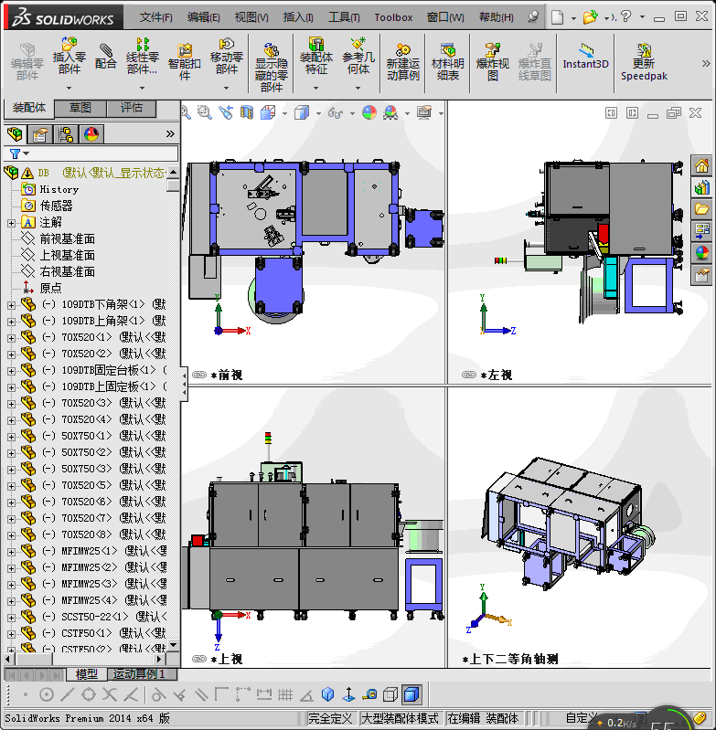The width and height of the screenshot is (716, 730).
Task: Click 大型装配体模式 in status bar
Action: [x=400, y=718]
